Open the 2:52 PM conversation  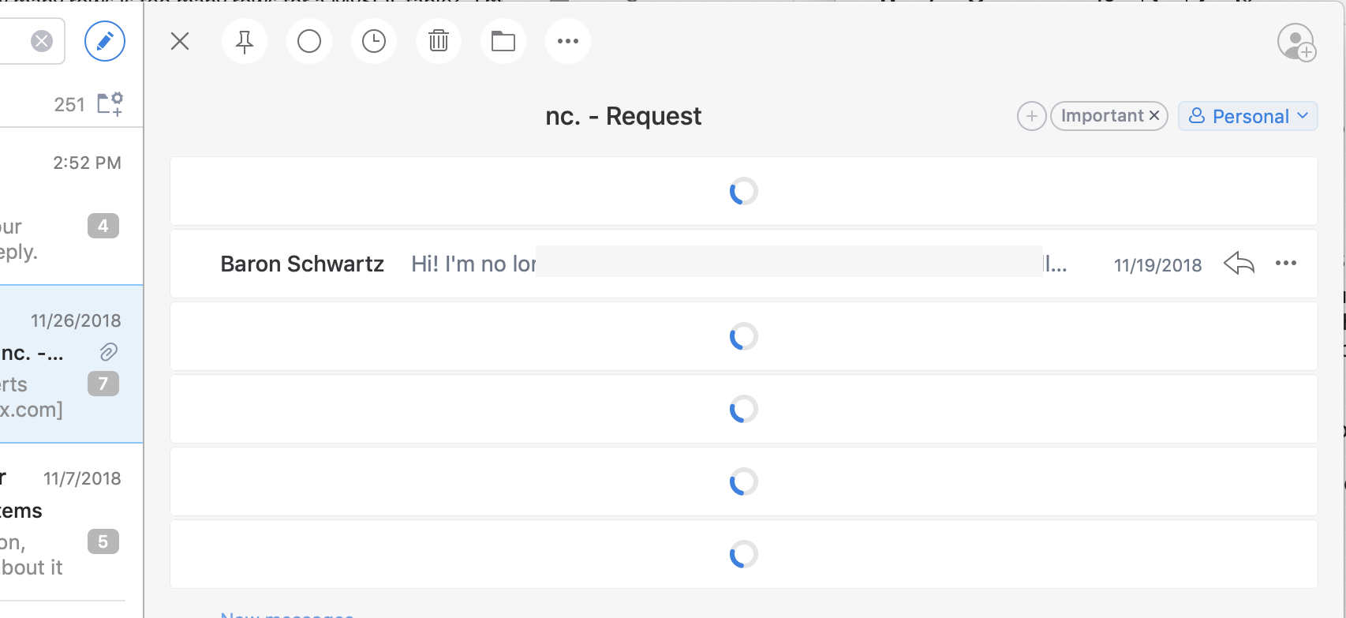63,205
